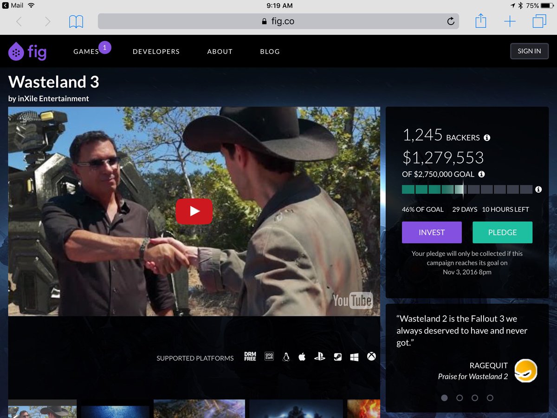Play the Wasteland 3 YouTube video
Image resolution: width=557 pixels, height=418 pixels.
[194, 211]
